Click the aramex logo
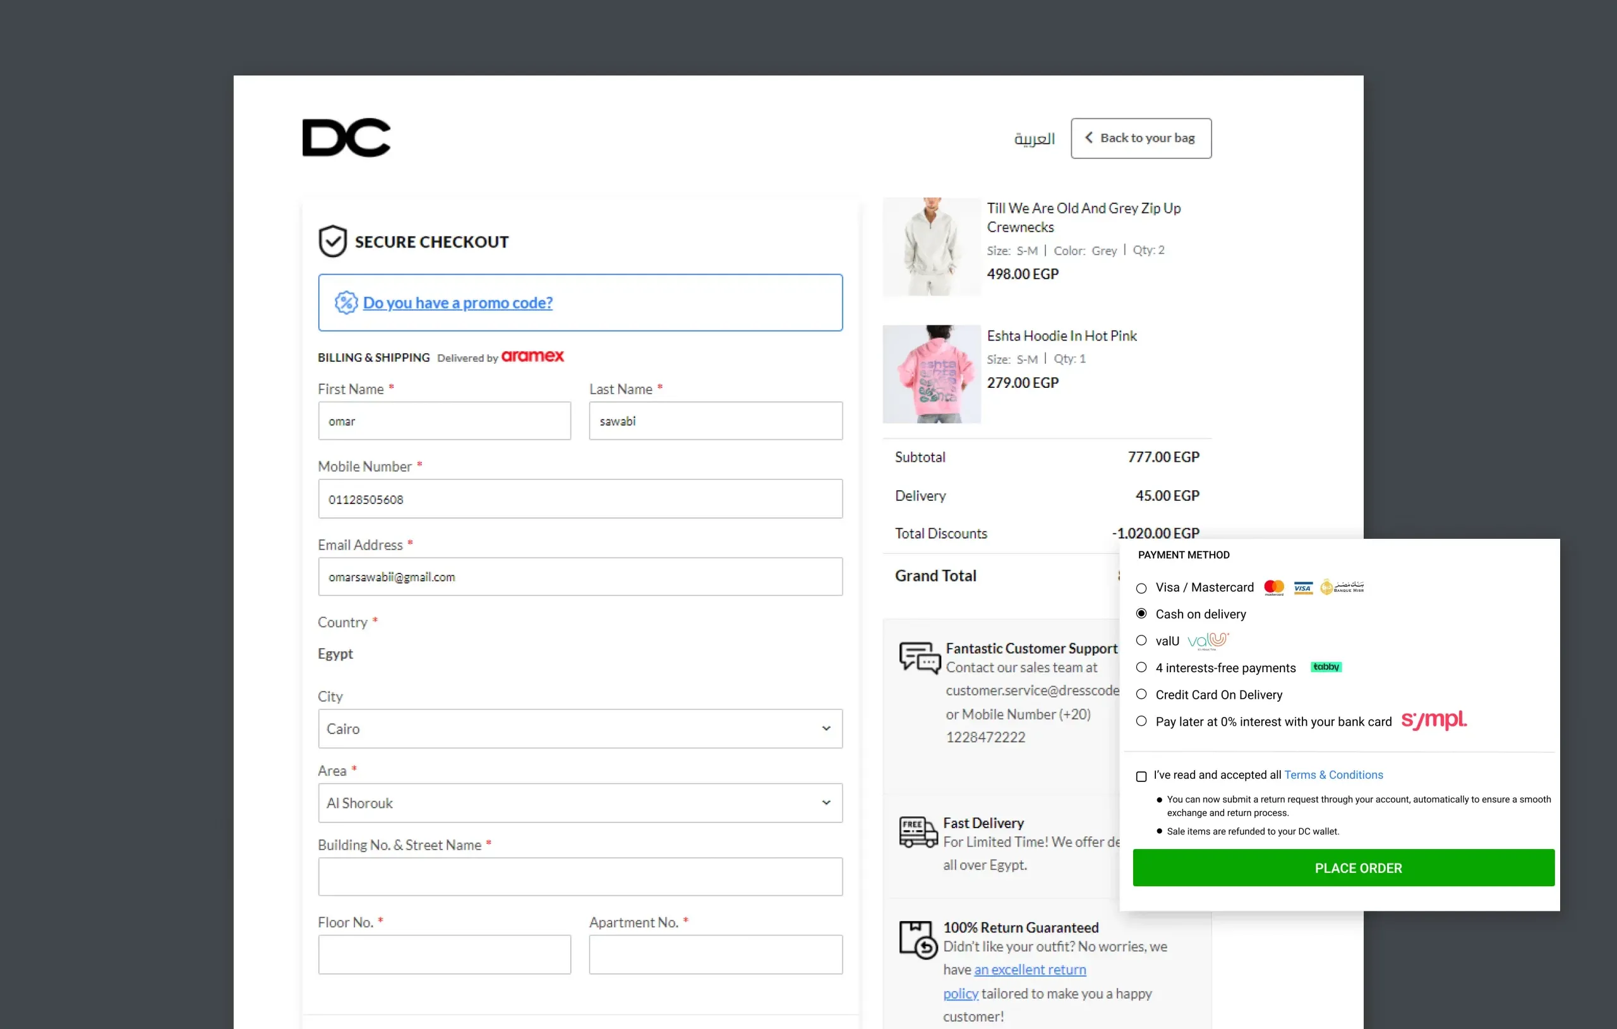The width and height of the screenshot is (1617, 1029). [x=532, y=356]
